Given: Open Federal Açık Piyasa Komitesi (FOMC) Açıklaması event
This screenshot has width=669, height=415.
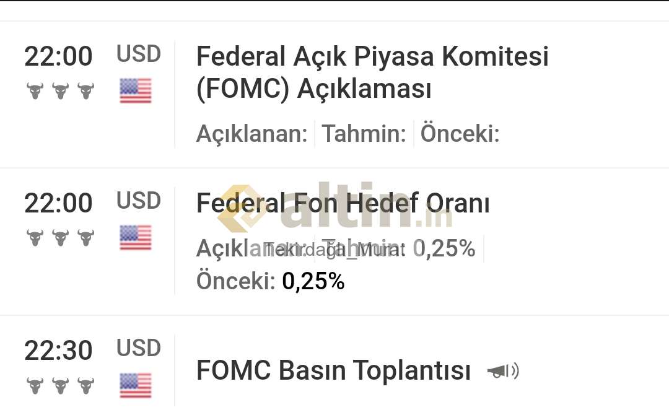Looking at the screenshot, I should (x=372, y=72).
